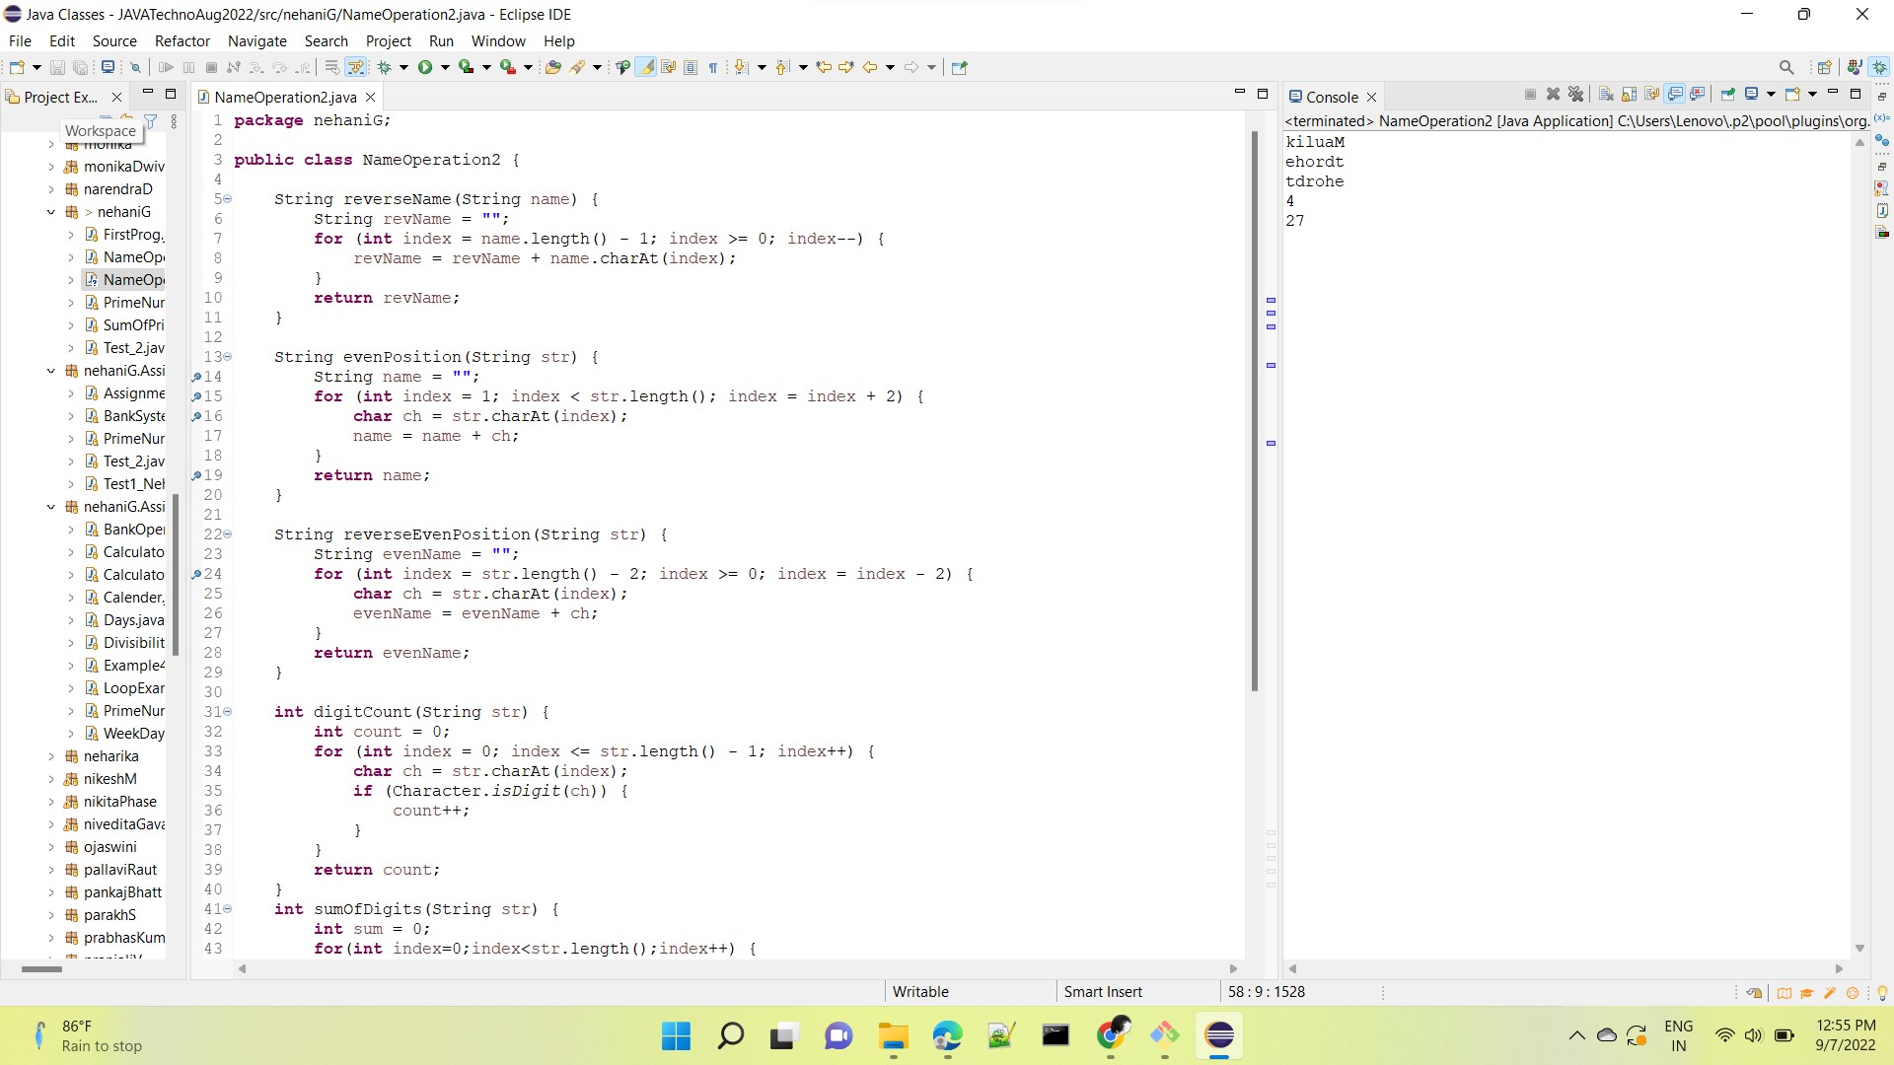
Task: Collapse the nehaniG package folder
Action: [51, 212]
